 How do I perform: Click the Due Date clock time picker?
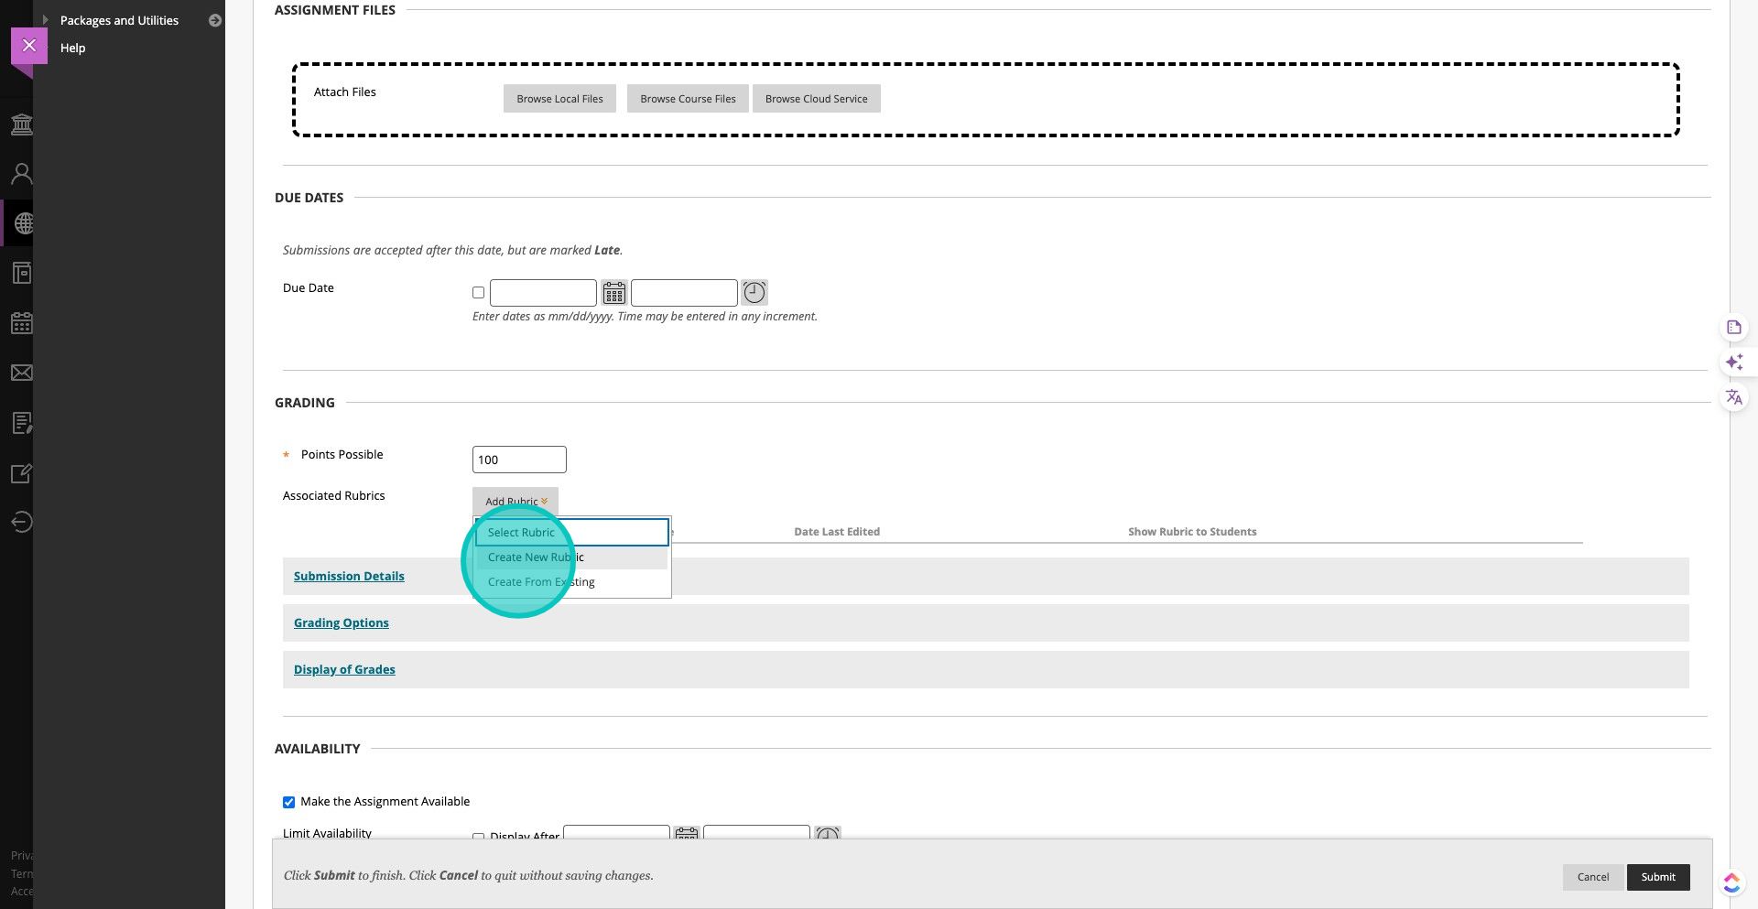(x=754, y=293)
